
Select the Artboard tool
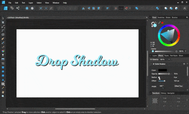pyautogui.click(x=3, y=22)
